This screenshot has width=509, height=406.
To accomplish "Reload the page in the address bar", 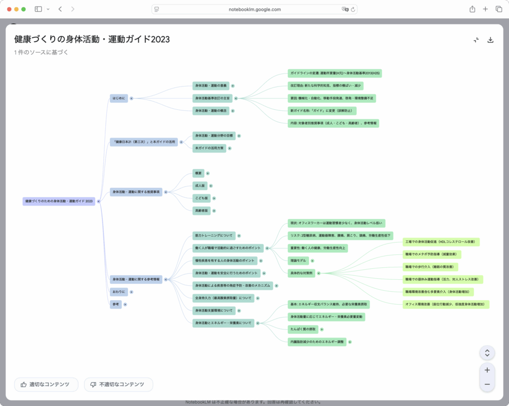I will click(x=353, y=9).
